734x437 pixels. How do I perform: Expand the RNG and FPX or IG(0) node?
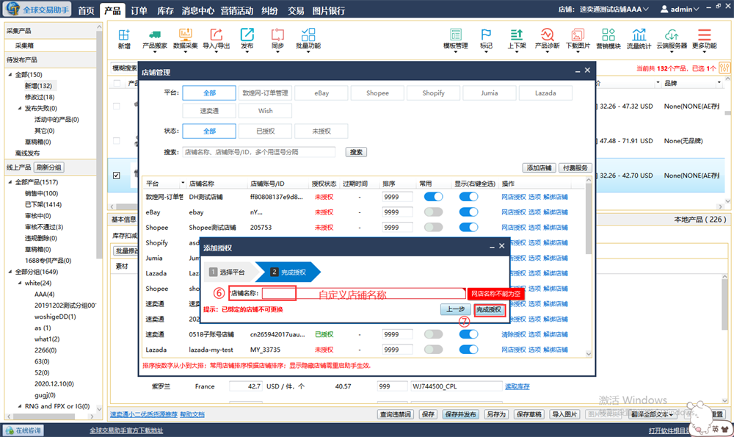[x=20, y=406]
